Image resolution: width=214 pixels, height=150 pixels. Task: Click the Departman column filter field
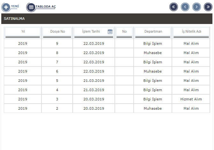pyautogui.click(x=153, y=31)
